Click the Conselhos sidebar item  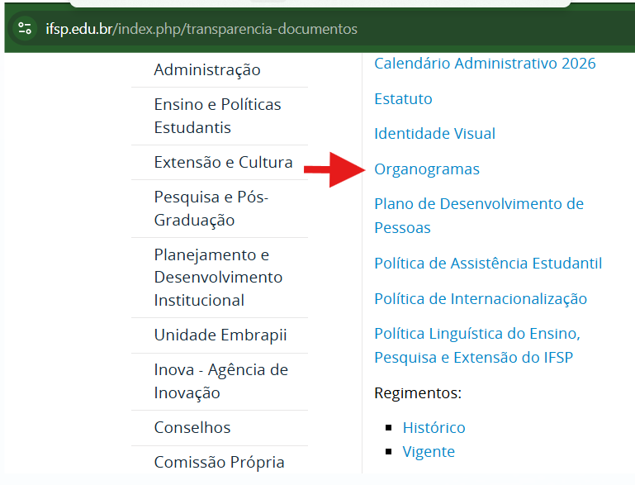click(x=192, y=428)
